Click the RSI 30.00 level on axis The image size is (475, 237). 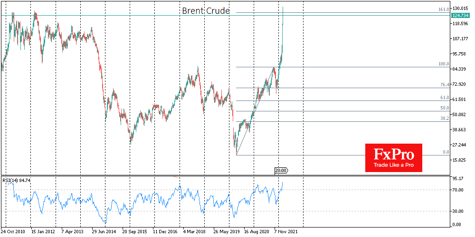pos(459,211)
